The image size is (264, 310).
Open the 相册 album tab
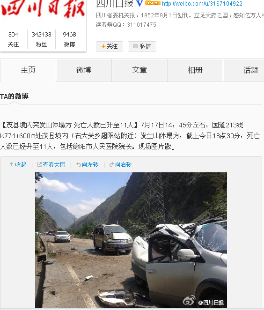(195, 70)
